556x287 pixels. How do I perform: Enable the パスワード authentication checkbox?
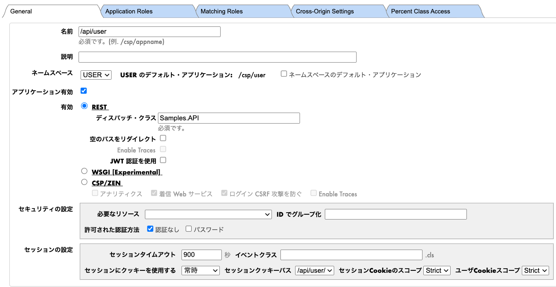coord(188,229)
